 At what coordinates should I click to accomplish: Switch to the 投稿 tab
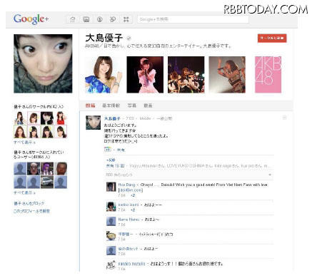[91, 105]
